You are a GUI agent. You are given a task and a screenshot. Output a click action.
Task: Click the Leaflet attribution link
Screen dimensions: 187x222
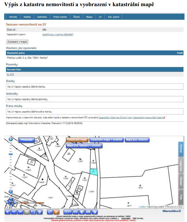[142, 207]
